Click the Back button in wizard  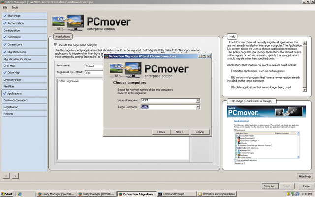point(161,132)
